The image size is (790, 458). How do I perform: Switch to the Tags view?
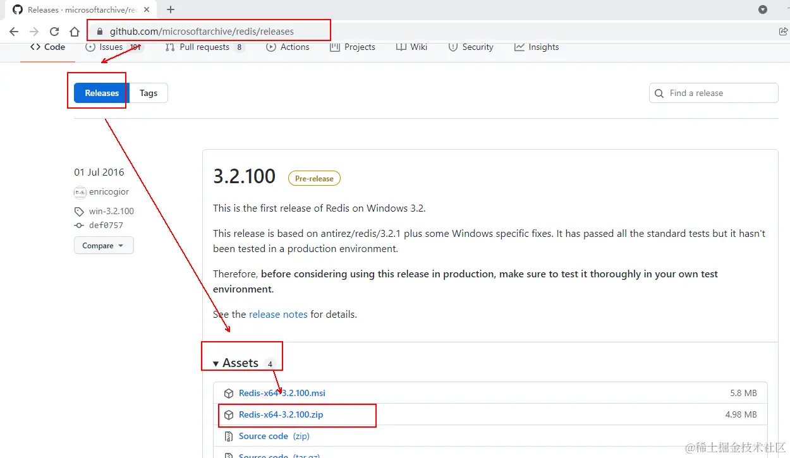pos(149,93)
